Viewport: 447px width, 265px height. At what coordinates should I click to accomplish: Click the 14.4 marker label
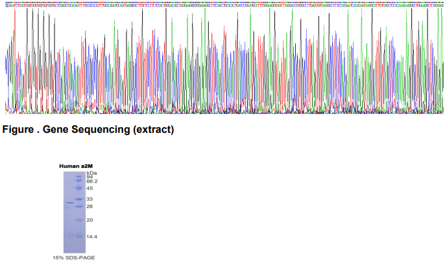(92, 236)
